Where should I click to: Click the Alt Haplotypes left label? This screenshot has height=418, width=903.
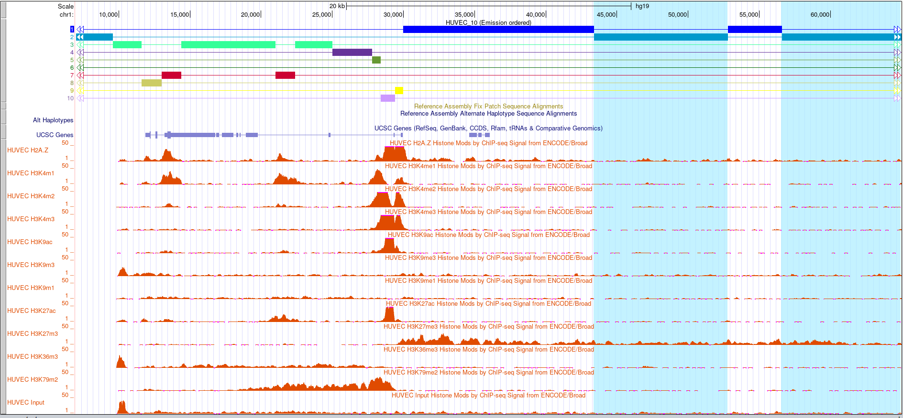click(x=53, y=120)
